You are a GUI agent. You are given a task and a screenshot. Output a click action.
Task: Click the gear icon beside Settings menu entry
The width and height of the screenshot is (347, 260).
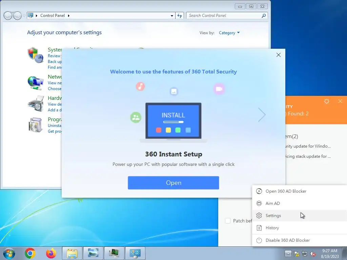tap(259, 216)
